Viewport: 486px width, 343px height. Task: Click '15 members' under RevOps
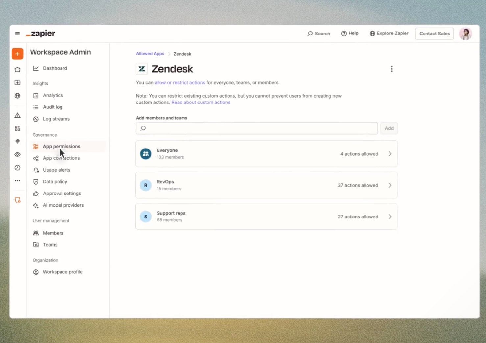(169, 189)
